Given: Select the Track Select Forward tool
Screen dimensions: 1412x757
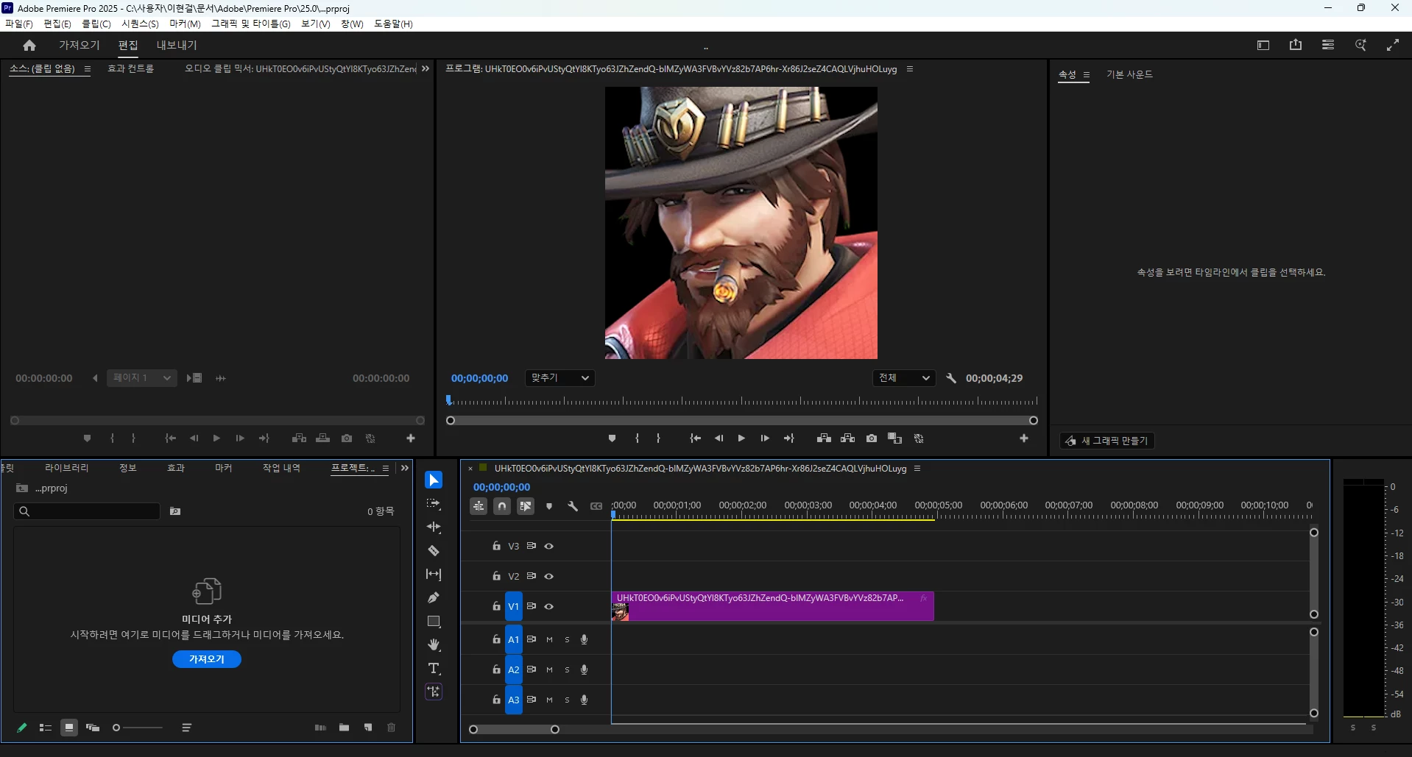Looking at the screenshot, I should coord(434,504).
